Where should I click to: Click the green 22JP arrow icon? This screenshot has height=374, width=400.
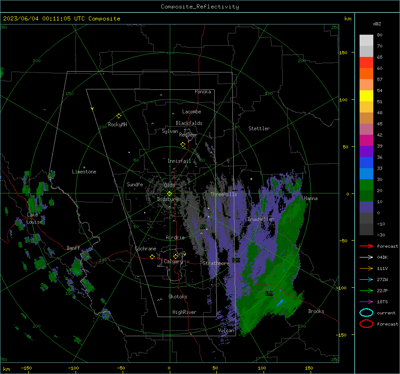pos(366,290)
